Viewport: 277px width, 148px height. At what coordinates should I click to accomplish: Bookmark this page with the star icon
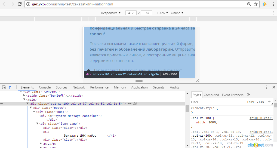pos(256,4)
